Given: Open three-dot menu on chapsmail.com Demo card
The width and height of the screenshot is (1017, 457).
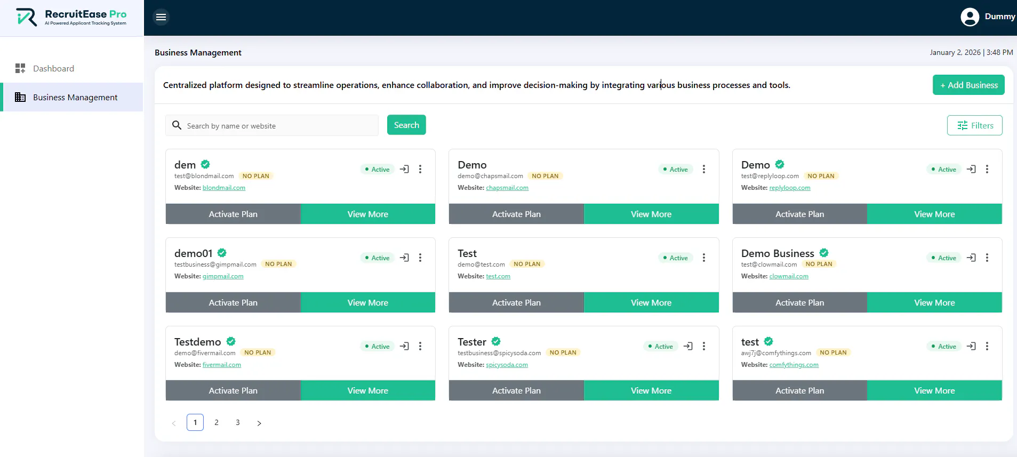Looking at the screenshot, I should tap(704, 169).
